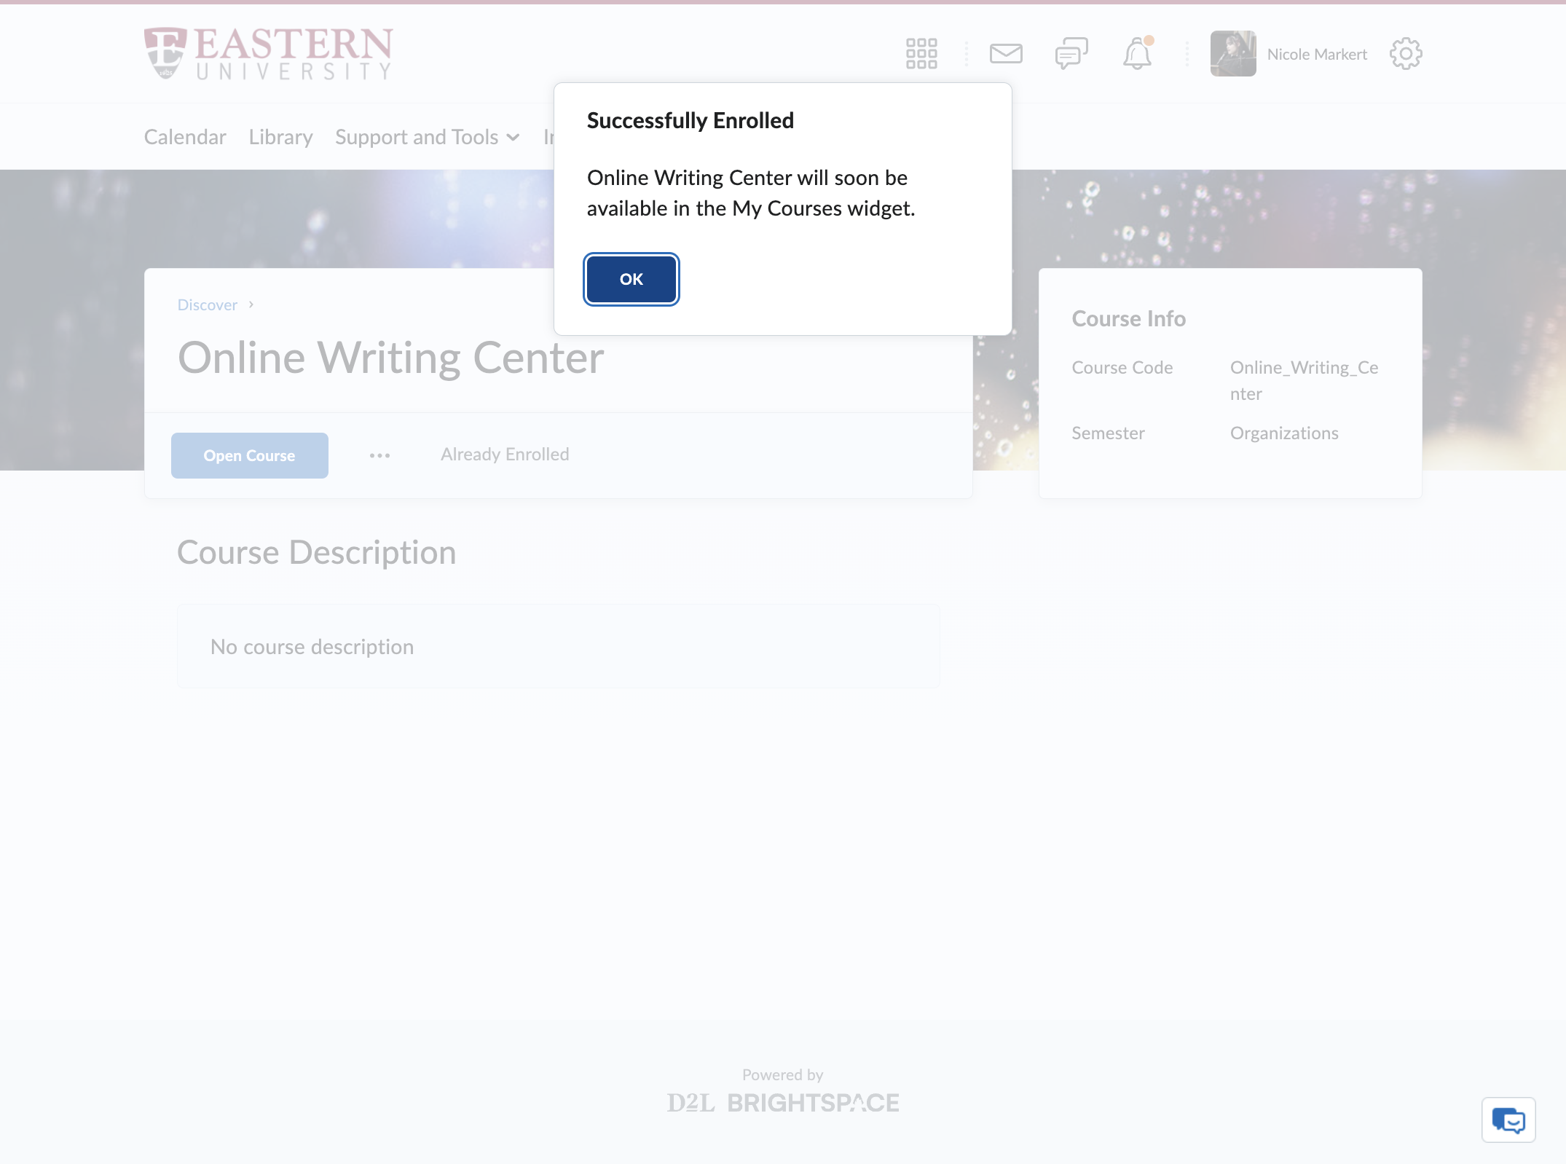1566x1164 pixels.
Task: Click OK in the Successfully Enrolled dialog
Action: pyautogui.click(x=631, y=279)
